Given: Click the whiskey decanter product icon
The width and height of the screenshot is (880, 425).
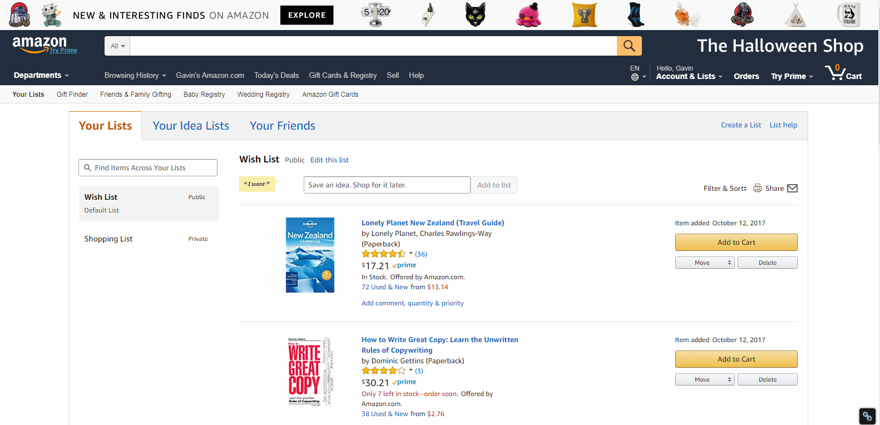Looking at the screenshot, I should point(688,15).
